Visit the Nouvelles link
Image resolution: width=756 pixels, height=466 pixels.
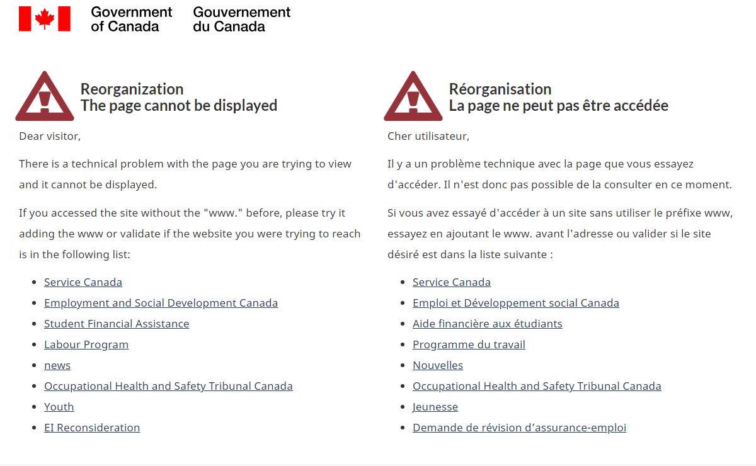[438, 365]
